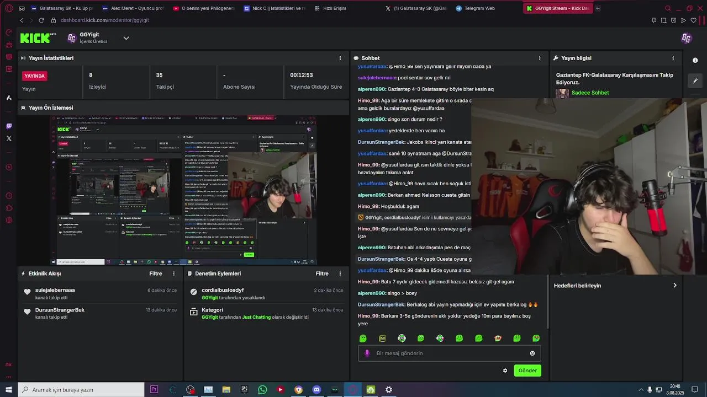Open a new browser tab
This screenshot has width=707, height=397.
click(598, 8)
